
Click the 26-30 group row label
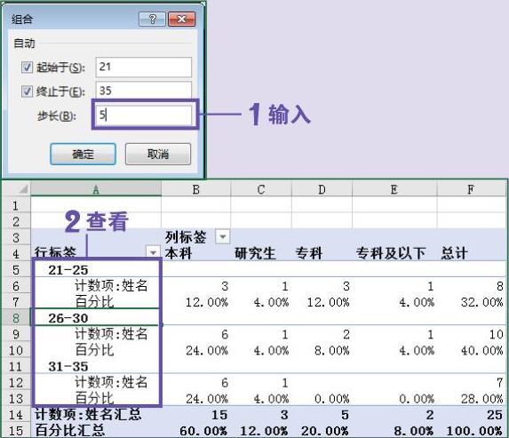[x=68, y=318]
